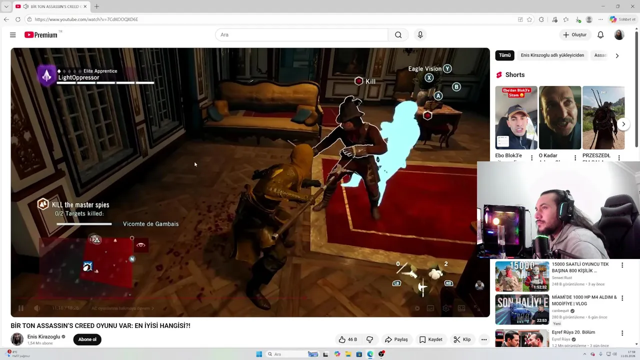Open more actions beside the Klip button
This screenshot has height=360, width=640.
pyautogui.click(x=484, y=339)
